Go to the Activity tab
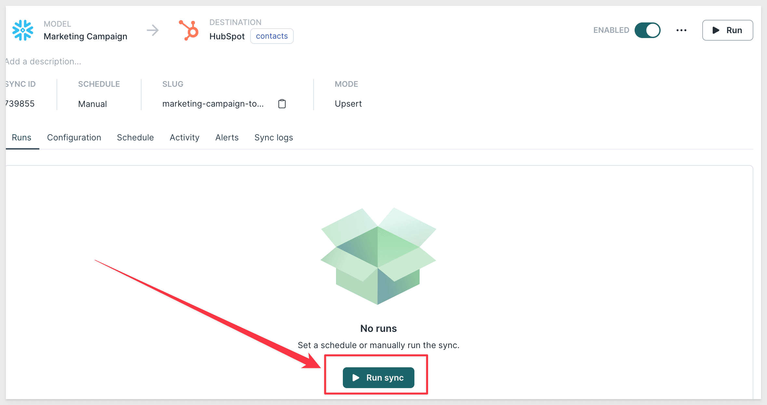 point(184,137)
